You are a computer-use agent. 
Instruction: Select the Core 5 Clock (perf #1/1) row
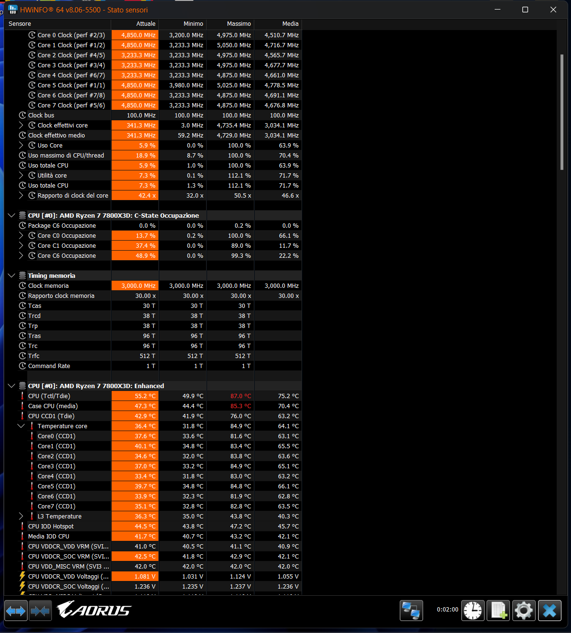click(153, 85)
